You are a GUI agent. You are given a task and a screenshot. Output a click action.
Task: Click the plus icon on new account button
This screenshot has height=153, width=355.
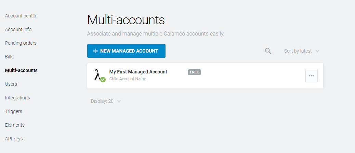pyautogui.click(x=95, y=51)
